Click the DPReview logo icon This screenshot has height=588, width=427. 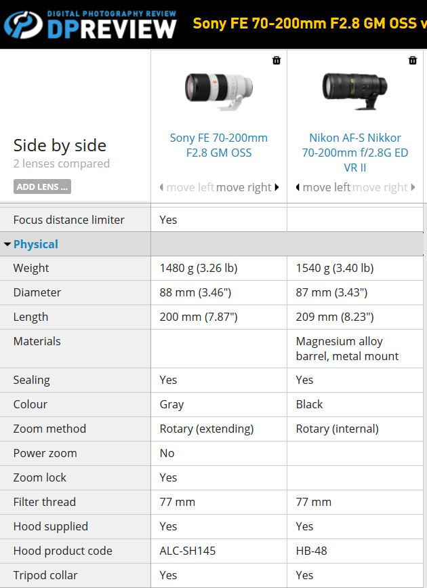point(22,26)
